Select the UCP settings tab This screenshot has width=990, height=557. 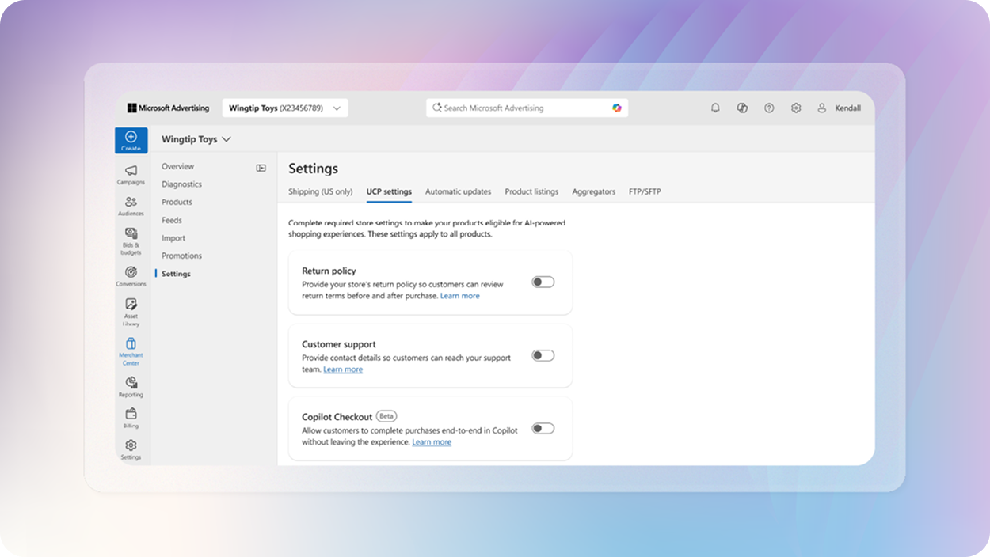tap(389, 191)
